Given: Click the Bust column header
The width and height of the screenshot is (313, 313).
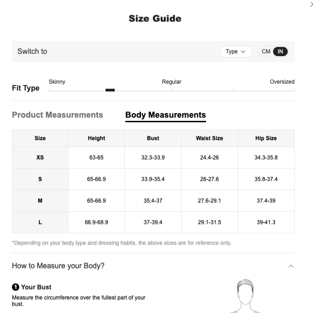Looking at the screenshot, I should click(153, 138).
